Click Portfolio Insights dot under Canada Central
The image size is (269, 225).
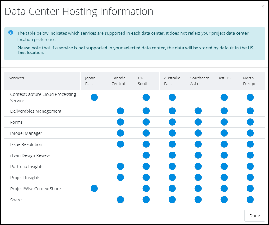click(x=120, y=166)
